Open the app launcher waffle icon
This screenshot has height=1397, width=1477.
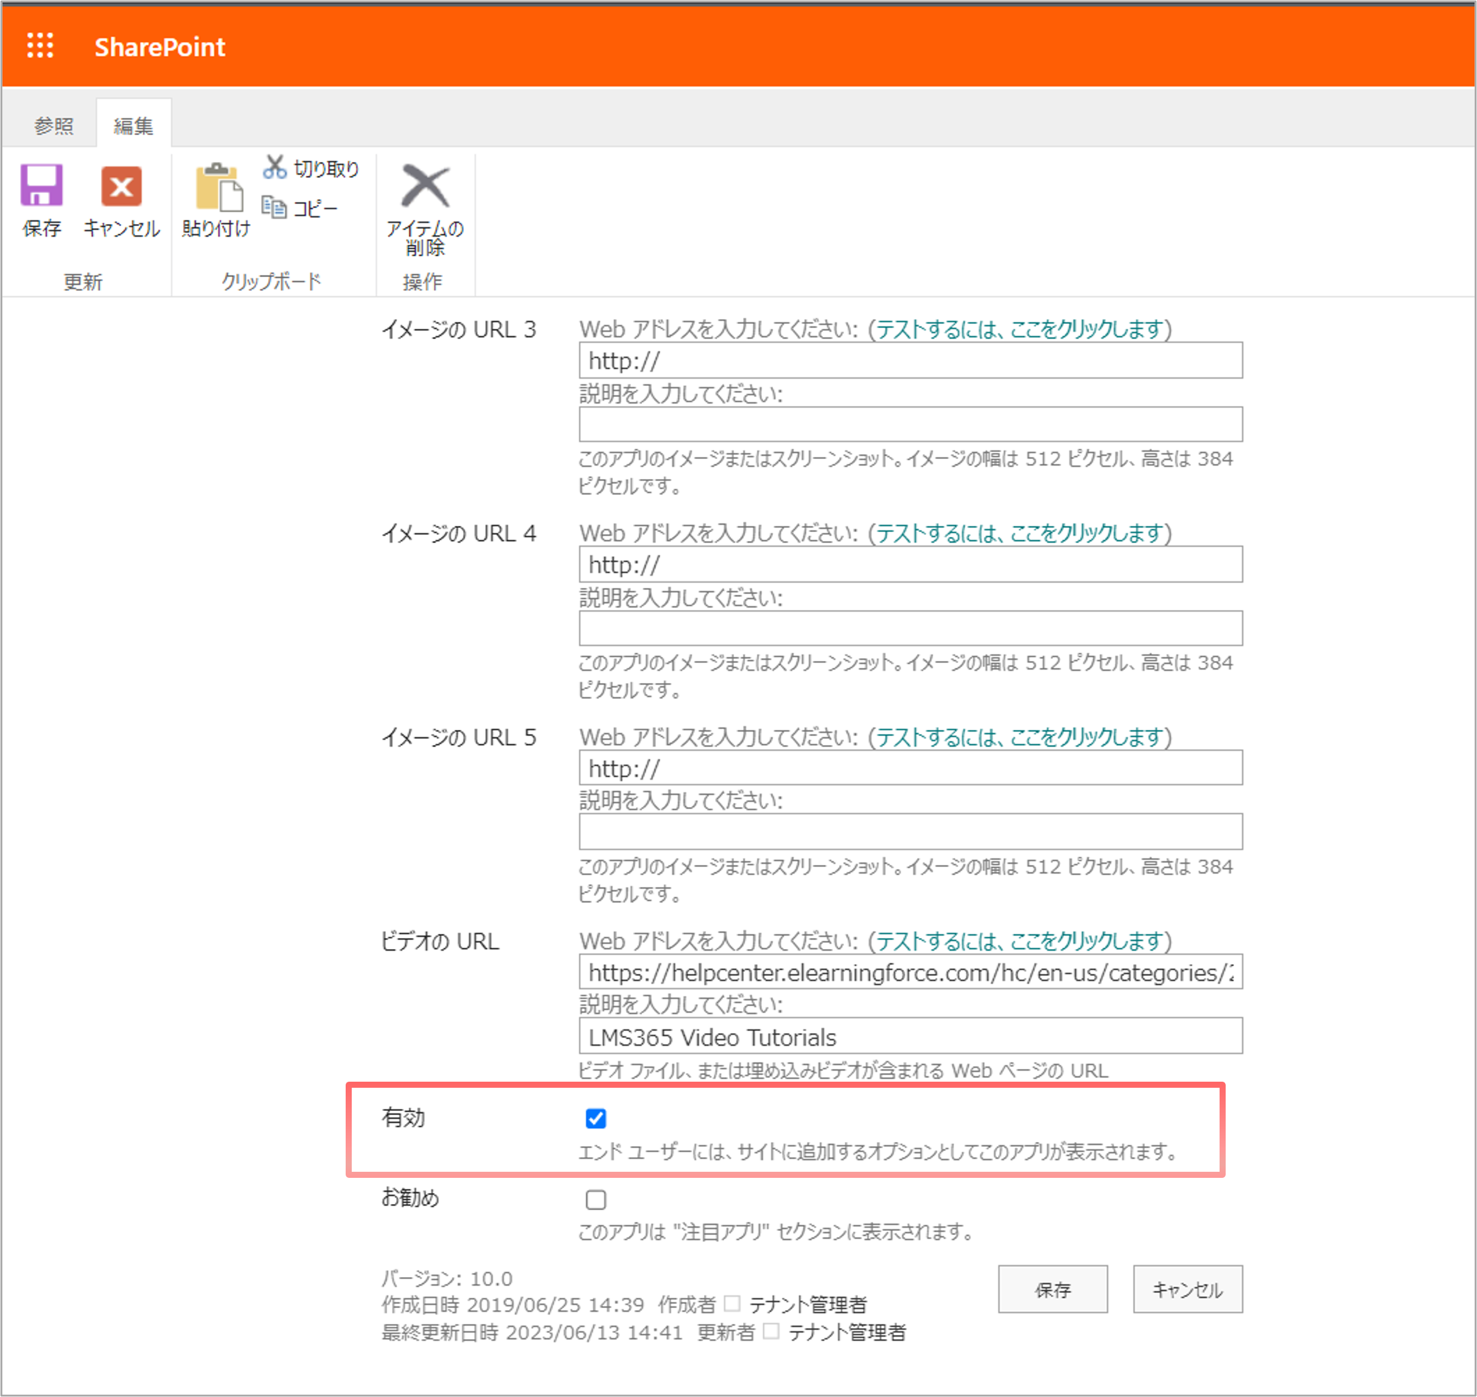41,46
